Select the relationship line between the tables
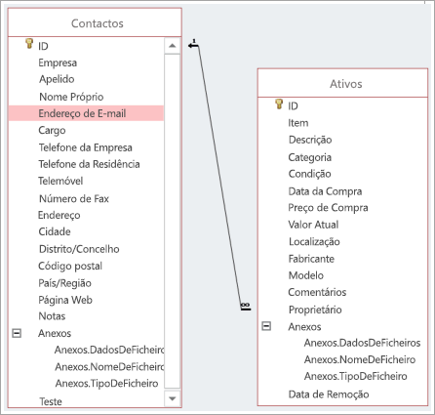435x415 pixels. [x=219, y=178]
